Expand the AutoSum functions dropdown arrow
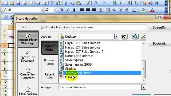 tap(126, 3)
